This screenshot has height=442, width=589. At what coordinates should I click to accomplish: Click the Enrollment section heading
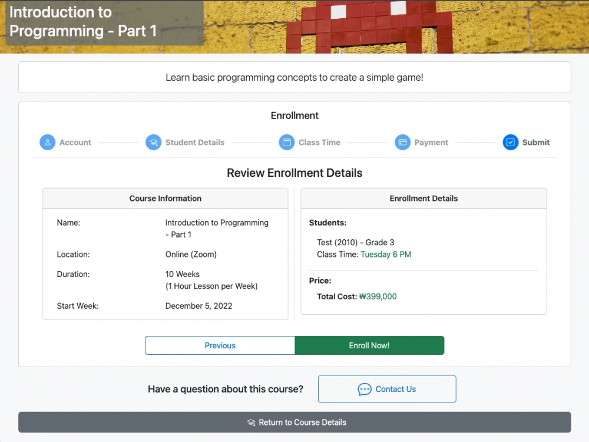click(294, 116)
